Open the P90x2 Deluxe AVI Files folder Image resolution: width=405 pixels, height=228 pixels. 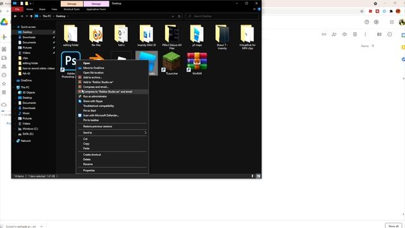coord(171,37)
